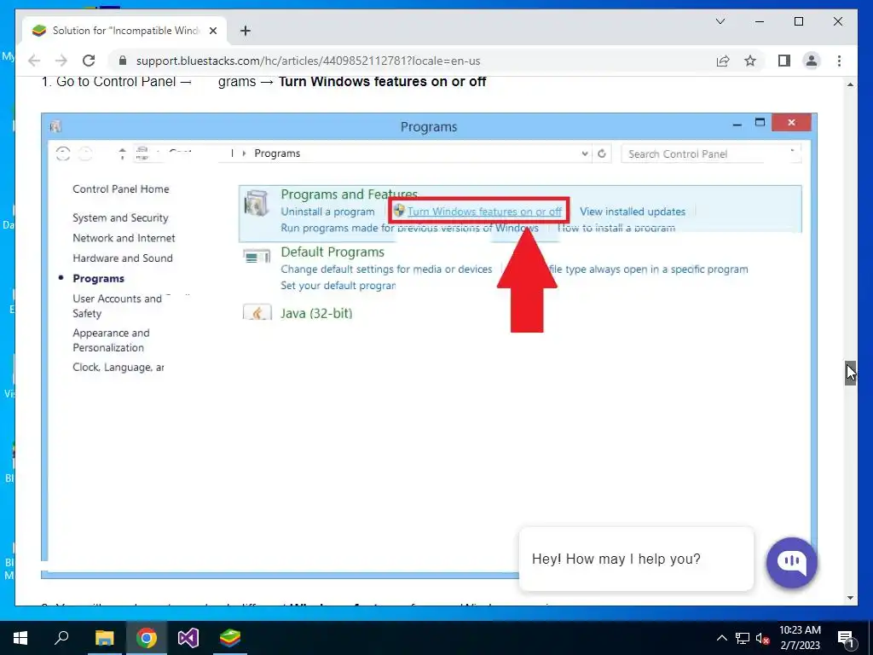The width and height of the screenshot is (873, 655).
Task: Click the muted volume tray icon
Action: (x=763, y=638)
